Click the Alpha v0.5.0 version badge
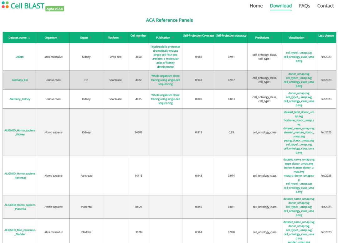This screenshot has height=243, width=338. pyautogui.click(x=55, y=9)
